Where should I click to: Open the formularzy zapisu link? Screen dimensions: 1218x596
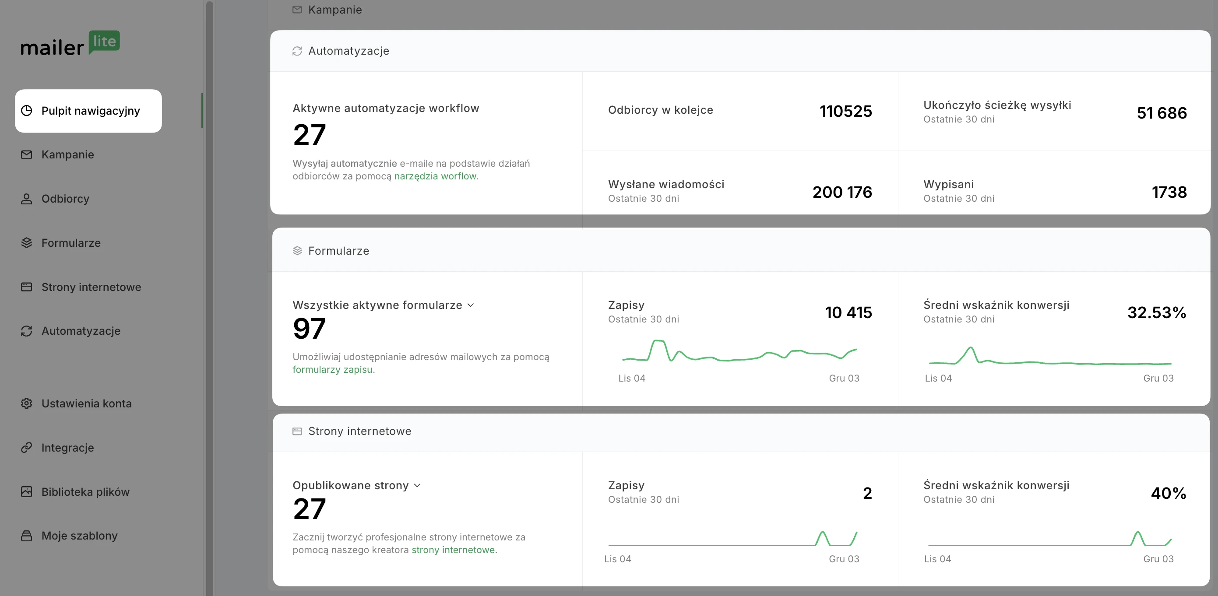coord(332,370)
